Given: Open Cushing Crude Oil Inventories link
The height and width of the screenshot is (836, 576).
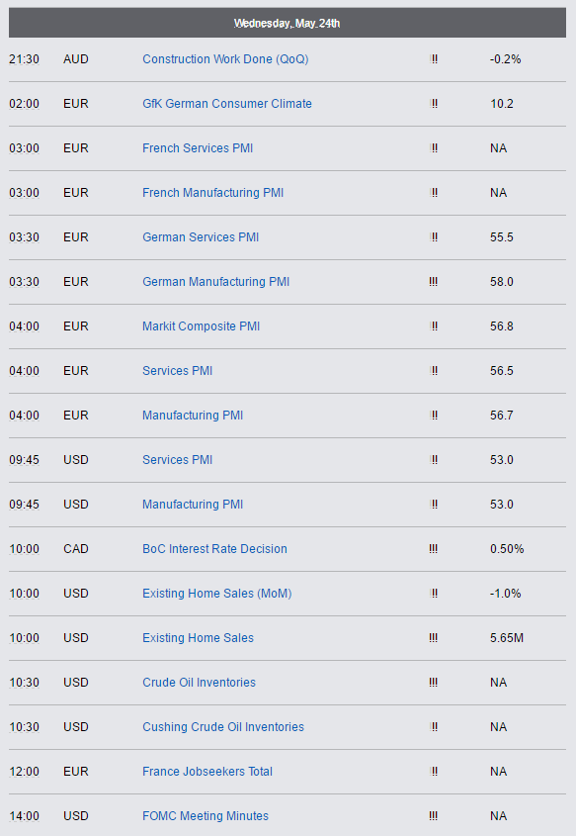Looking at the screenshot, I should coord(223,727).
